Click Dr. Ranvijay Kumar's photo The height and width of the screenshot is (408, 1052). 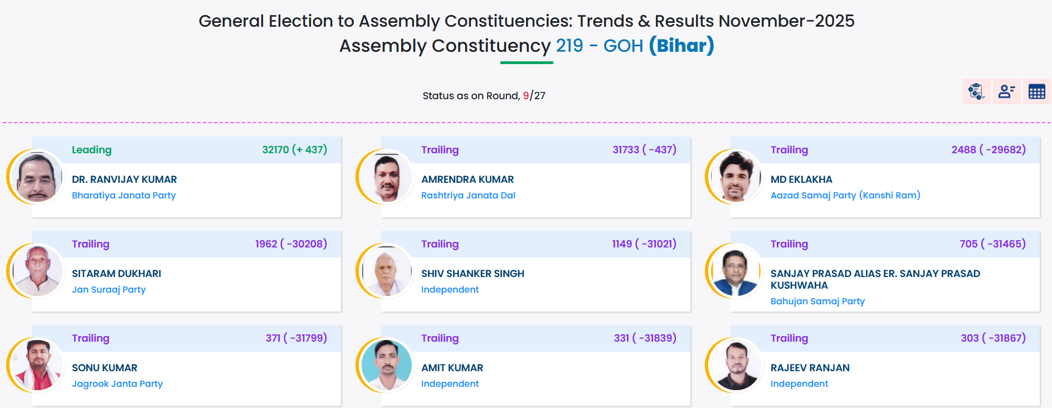pos(37,177)
